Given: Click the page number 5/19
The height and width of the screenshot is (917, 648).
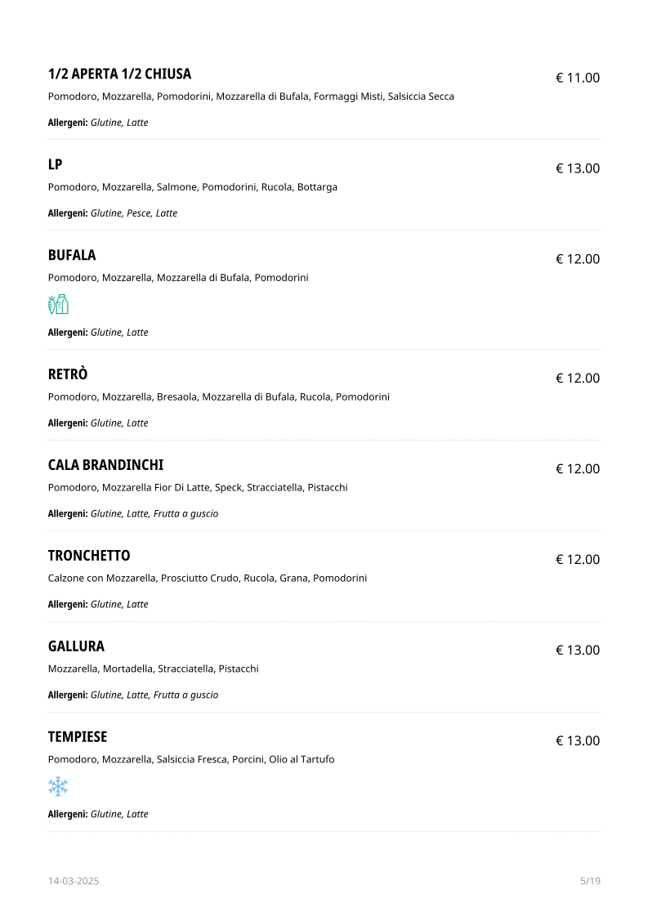Looking at the screenshot, I should [x=590, y=881].
